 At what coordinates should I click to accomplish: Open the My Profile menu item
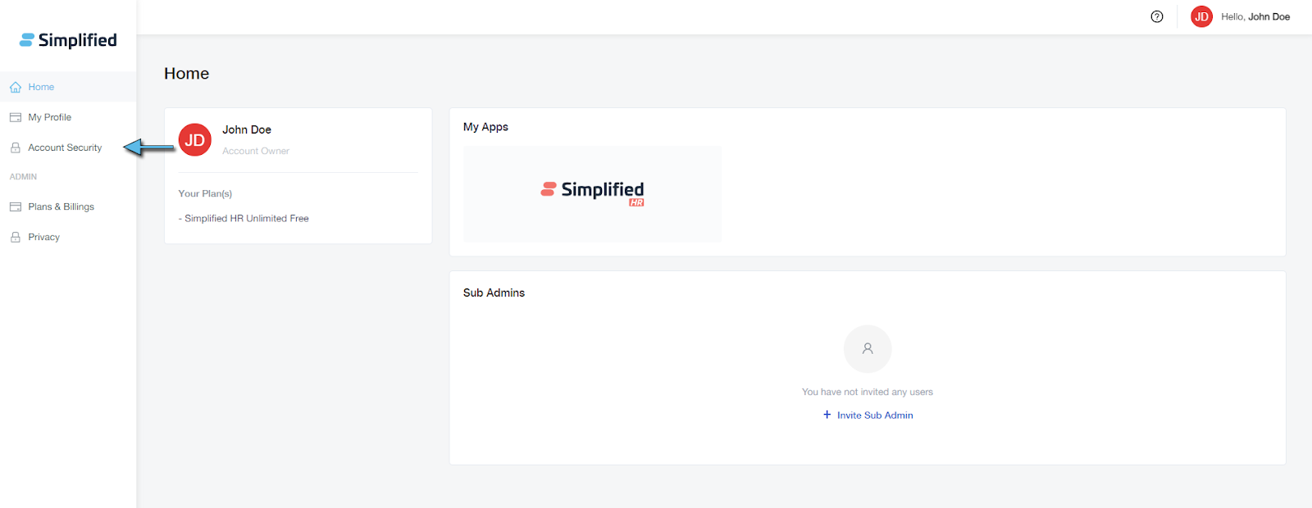click(50, 117)
